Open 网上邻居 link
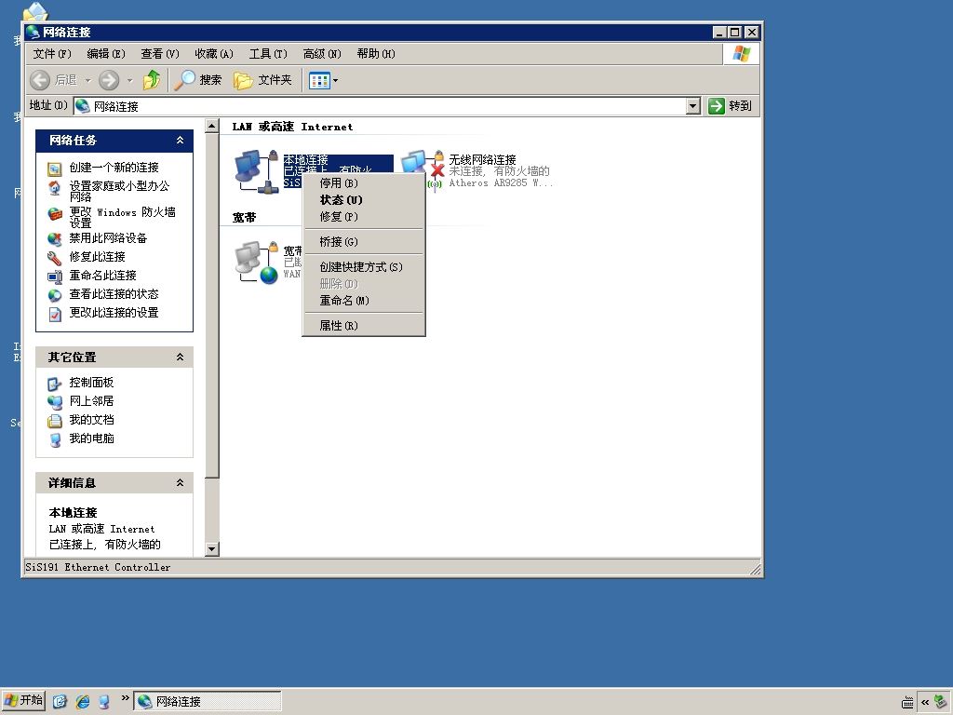The height and width of the screenshot is (715, 953). [91, 401]
